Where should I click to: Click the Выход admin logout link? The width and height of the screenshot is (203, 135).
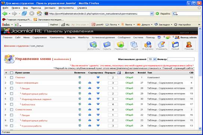pyautogui.click(x=188, y=37)
